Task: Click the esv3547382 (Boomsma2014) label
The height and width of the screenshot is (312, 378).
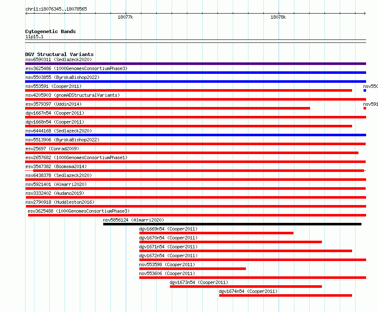Action: (x=56, y=166)
